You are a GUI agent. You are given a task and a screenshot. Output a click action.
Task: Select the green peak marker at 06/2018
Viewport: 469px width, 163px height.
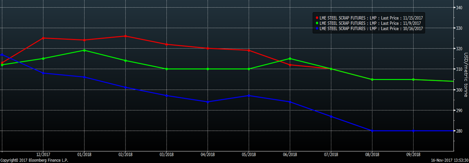coord(290,59)
